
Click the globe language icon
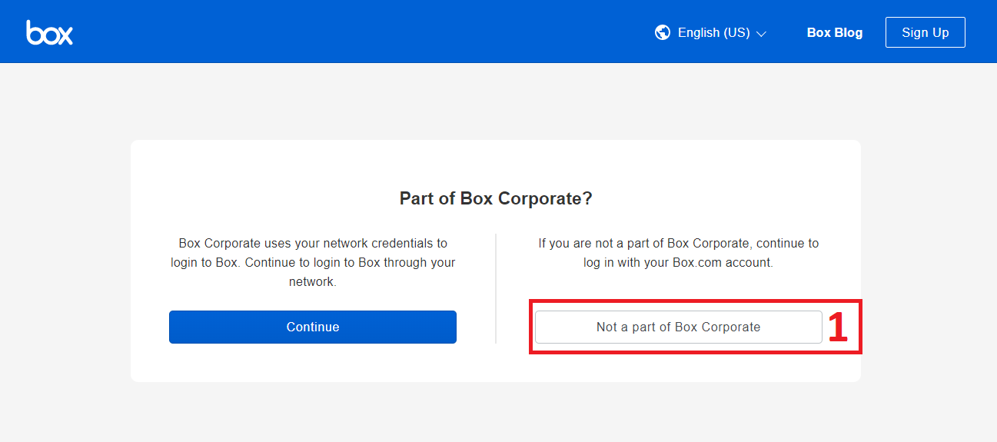click(x=662, y=32)
